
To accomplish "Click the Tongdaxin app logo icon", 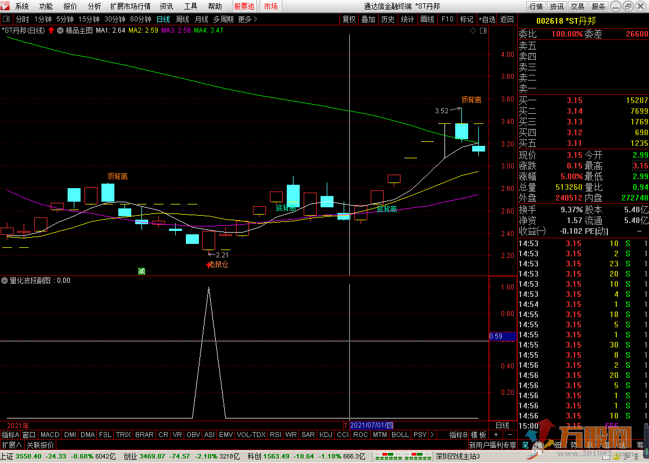I will [6, 6].
